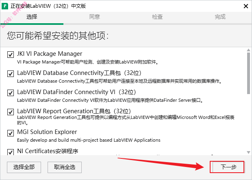Open the 检查 step tab
This screenshot has width=252, height=180.
pyautogui.click(x=157, y=17)
